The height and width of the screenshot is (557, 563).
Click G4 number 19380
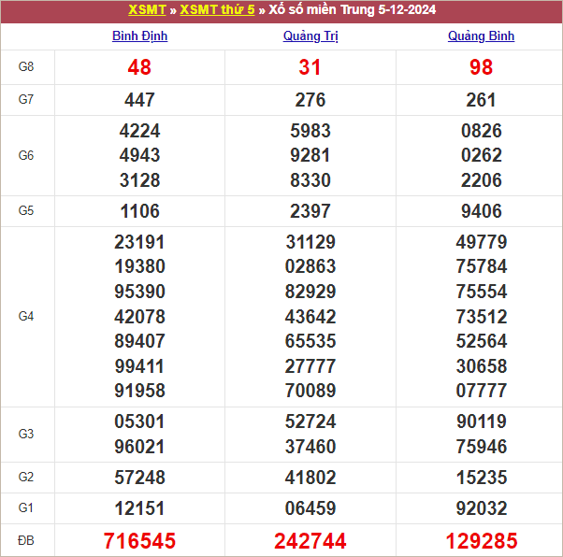[x=139, y=266]
